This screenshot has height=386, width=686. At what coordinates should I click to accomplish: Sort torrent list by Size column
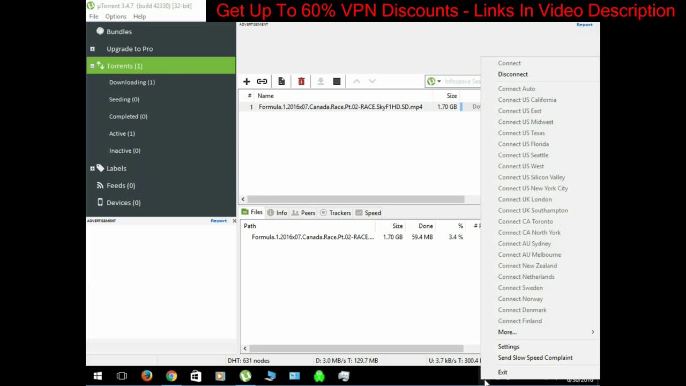(452, 96)
